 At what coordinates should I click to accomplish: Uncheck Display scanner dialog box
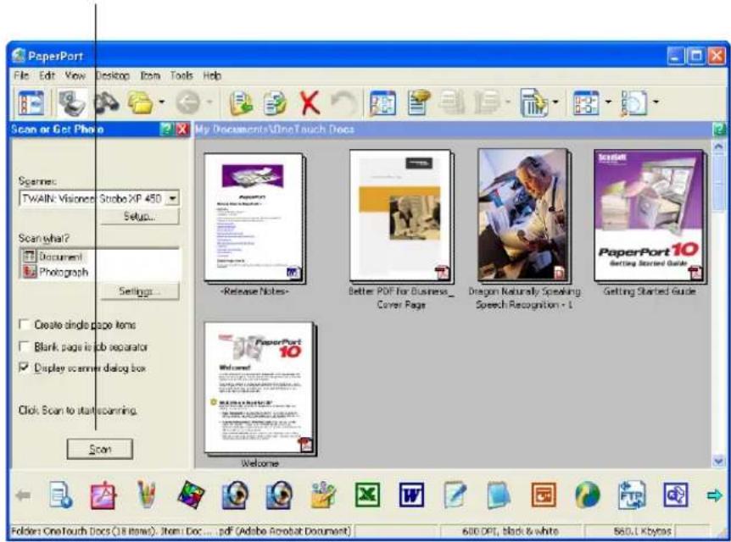(25, 368)
